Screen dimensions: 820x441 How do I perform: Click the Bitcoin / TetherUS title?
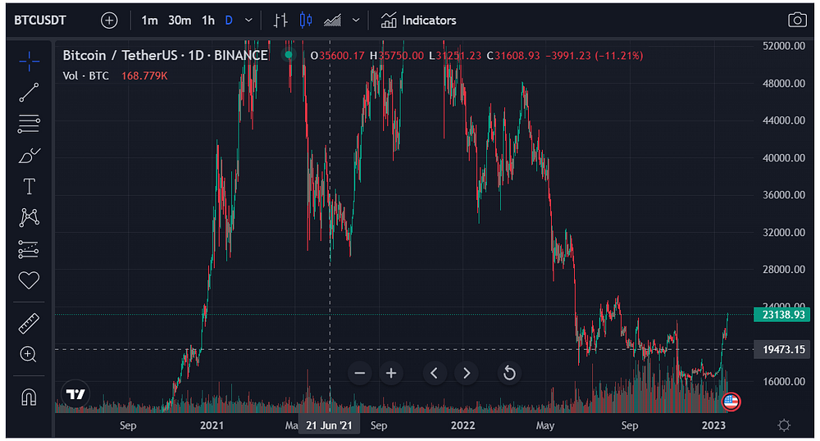(166, 56)
